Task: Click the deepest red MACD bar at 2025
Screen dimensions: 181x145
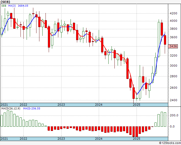Action: (x=137, y=132)
